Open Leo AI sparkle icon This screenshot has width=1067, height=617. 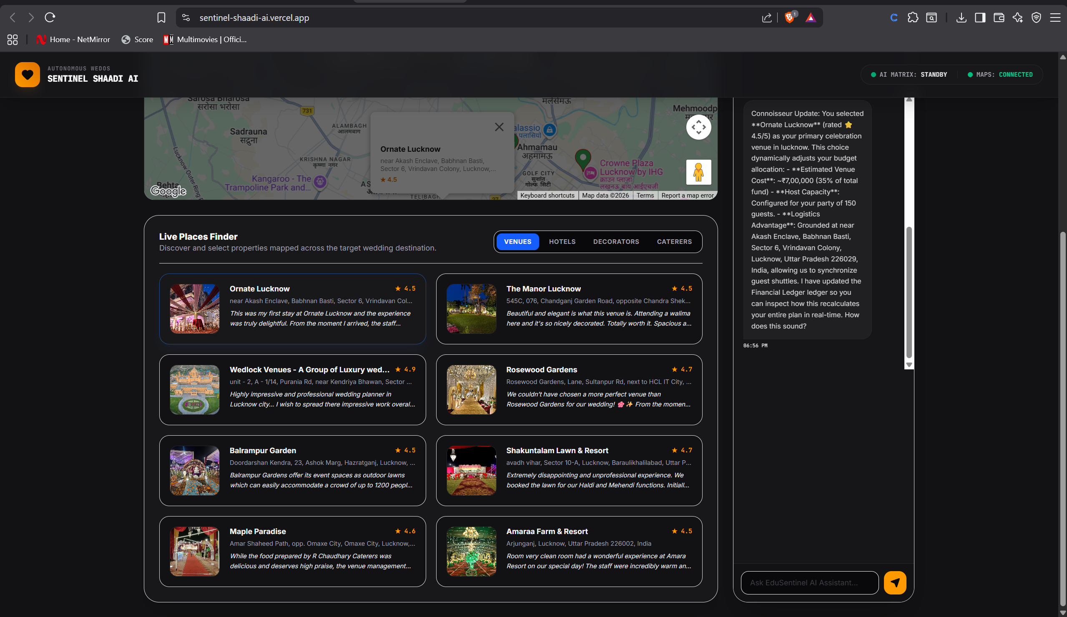[1017, 18]
